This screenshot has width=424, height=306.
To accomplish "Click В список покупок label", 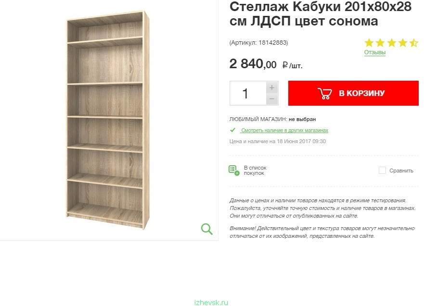I will [x=255, y=171].
